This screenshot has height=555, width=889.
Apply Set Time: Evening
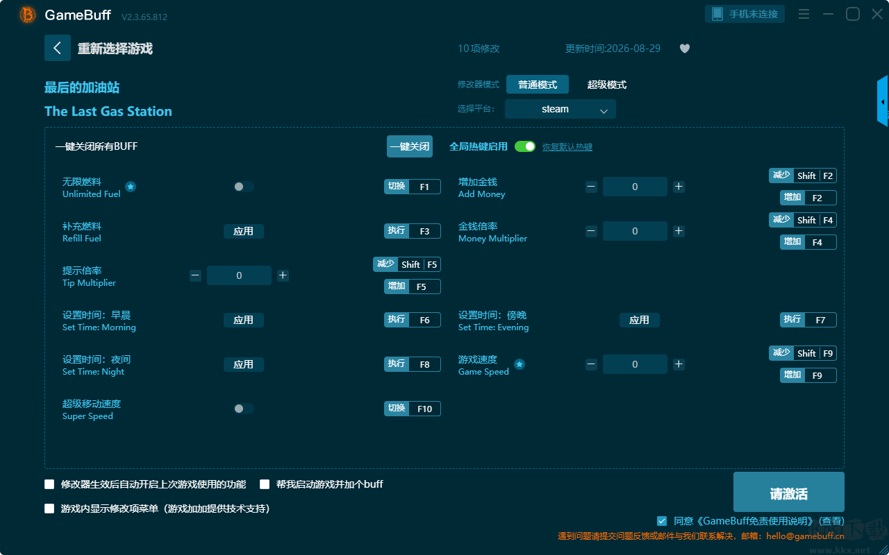tap(640, 320)
